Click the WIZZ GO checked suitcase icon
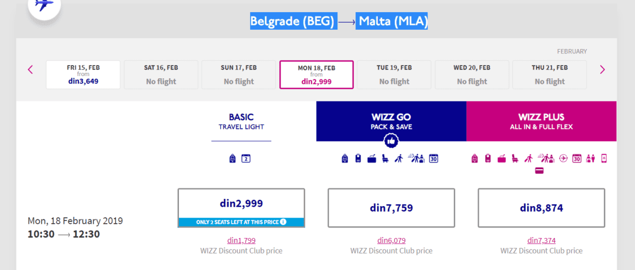Screen dimensions: 635x270 pyautogui.click(x=358, y=159)
